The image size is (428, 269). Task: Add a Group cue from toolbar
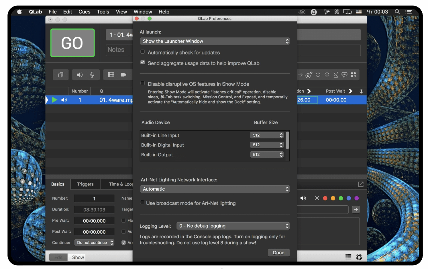click(x=61, y=75)
